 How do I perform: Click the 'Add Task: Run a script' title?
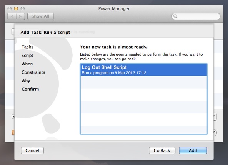45,32
